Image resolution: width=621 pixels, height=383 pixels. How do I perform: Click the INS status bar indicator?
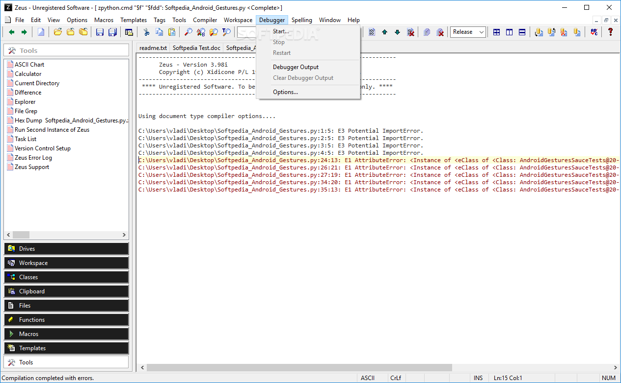pos(478,378)
